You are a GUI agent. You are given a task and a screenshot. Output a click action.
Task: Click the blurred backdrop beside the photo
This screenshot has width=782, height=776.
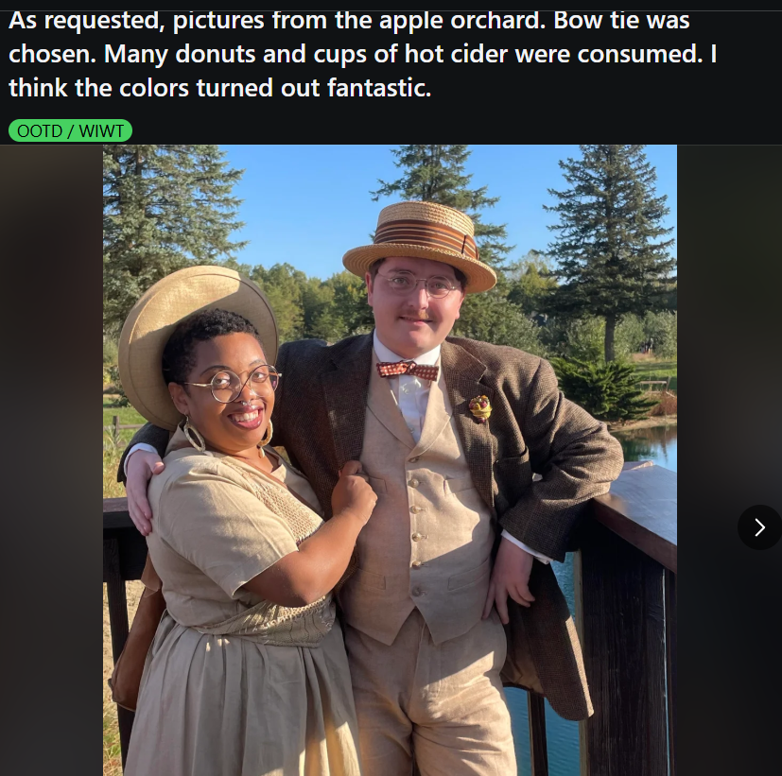51,460
